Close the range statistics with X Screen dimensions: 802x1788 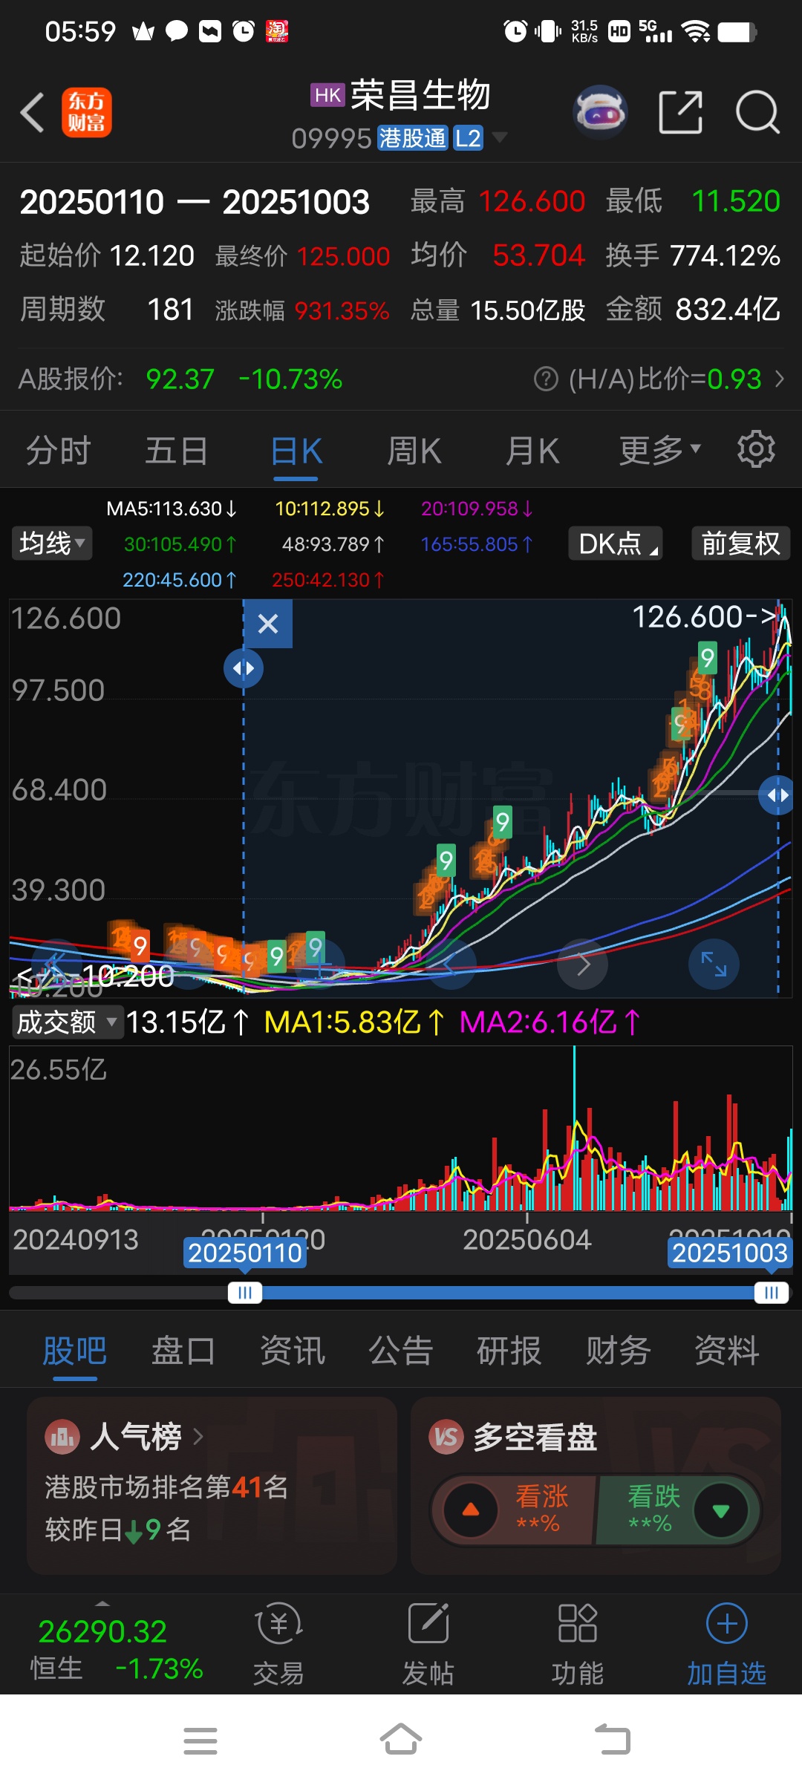(268, 624)
